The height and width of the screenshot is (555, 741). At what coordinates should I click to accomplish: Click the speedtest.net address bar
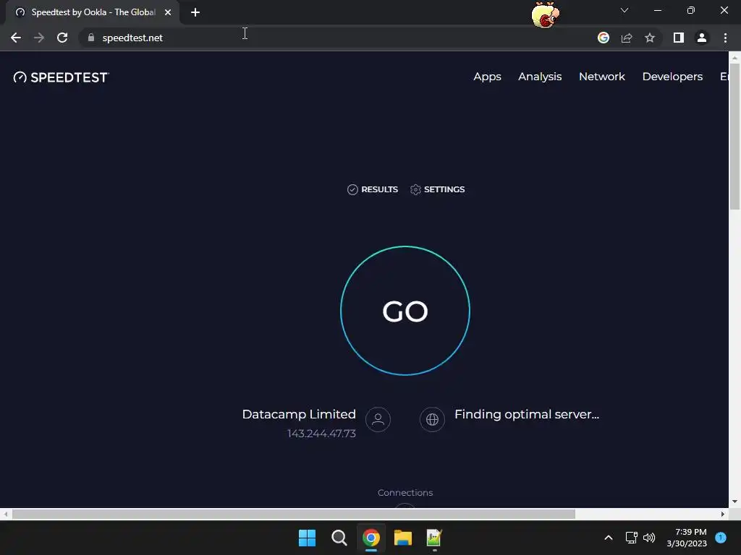point(336,38)
